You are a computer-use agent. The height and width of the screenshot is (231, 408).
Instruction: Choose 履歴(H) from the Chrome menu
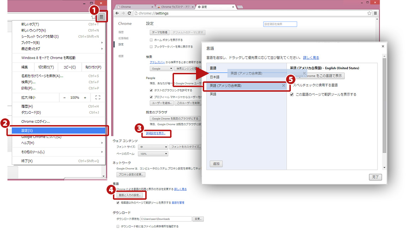point(59,106)
